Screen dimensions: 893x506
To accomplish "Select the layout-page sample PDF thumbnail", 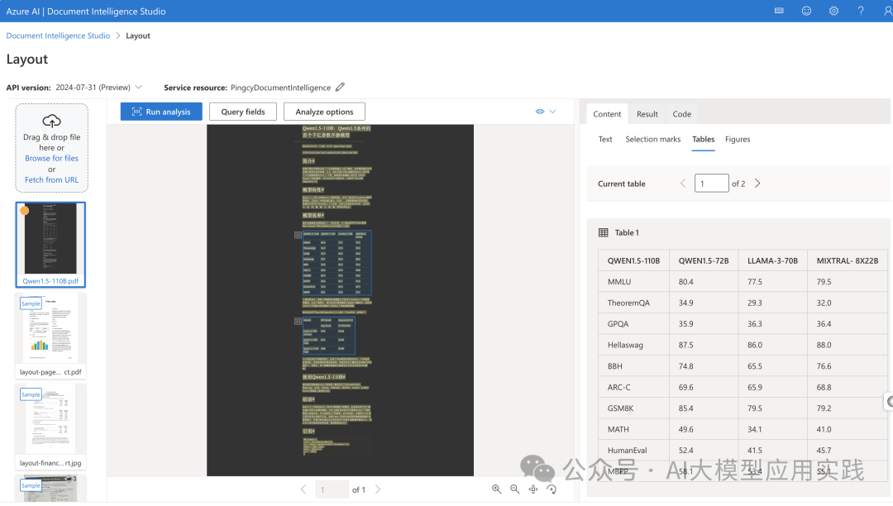I will click(50, 336).
